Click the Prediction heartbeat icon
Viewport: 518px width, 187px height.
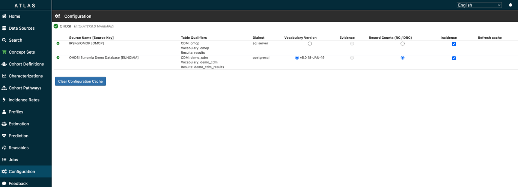point(4,136)
